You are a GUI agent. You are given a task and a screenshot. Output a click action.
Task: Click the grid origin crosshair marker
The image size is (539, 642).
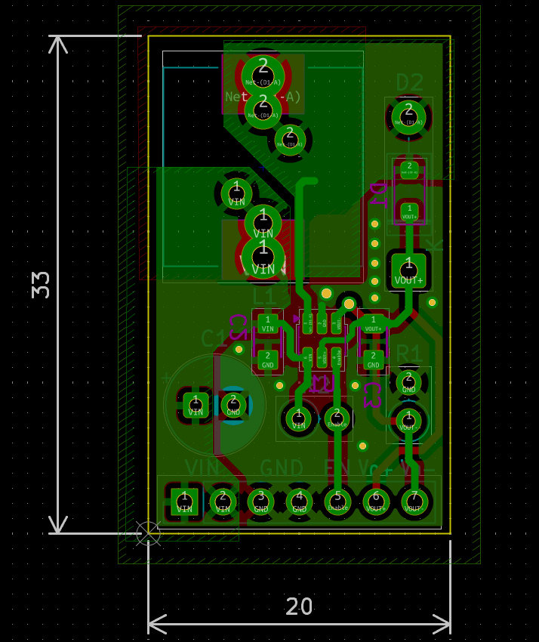(148, 533)
